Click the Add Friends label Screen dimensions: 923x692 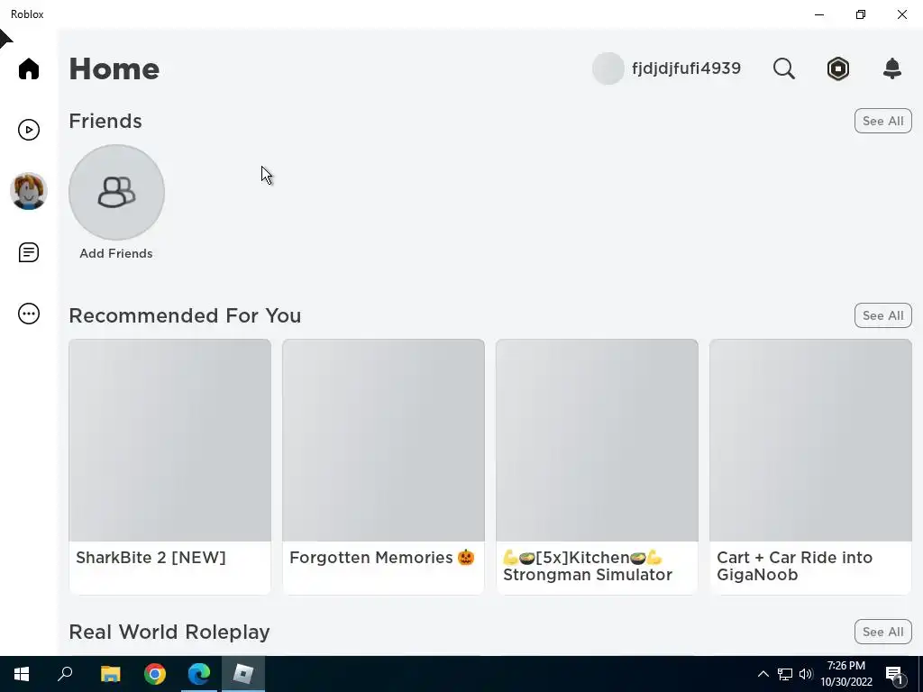click(x=116, y=253)
